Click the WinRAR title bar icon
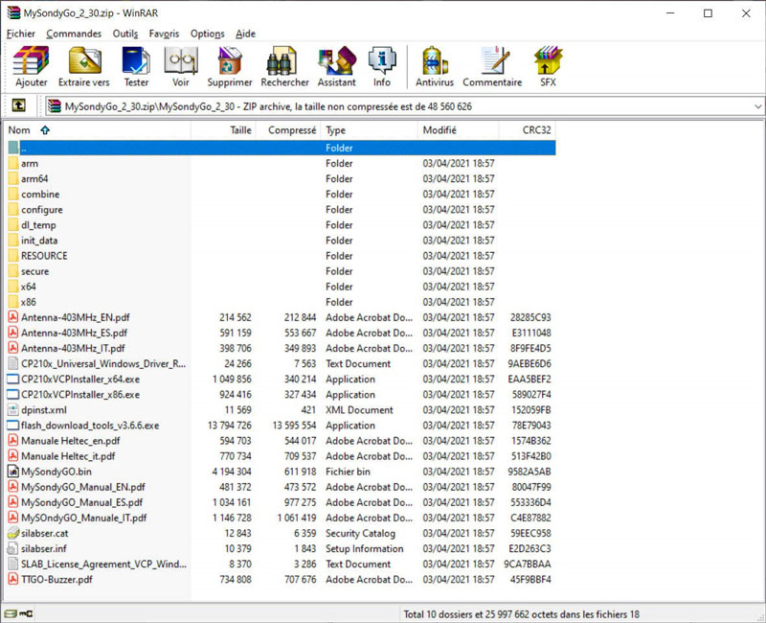766x623 pixels. point(13,12)
